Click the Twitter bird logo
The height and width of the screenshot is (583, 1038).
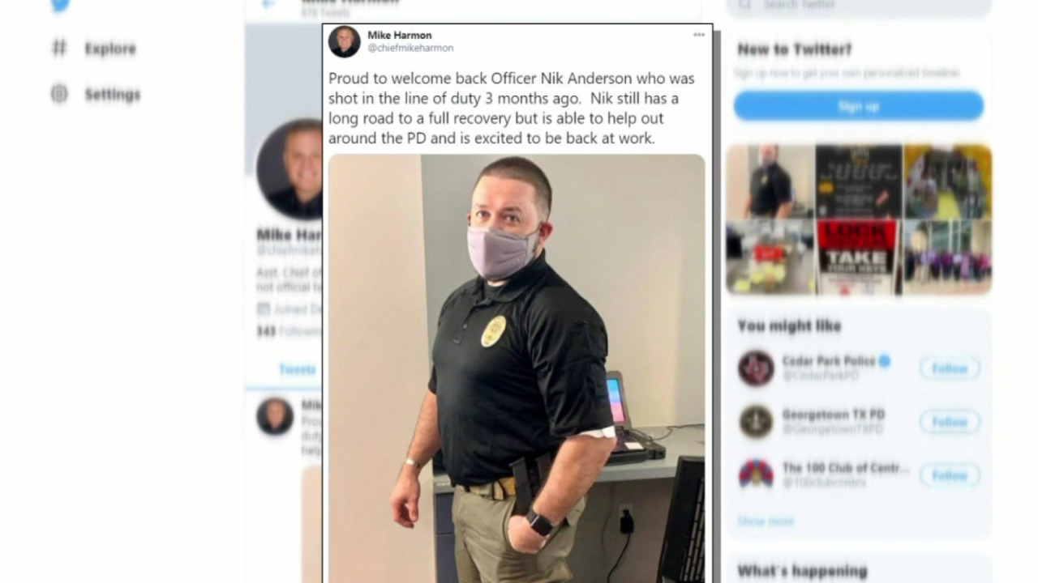pyautogui.click(x=59, y=5)
